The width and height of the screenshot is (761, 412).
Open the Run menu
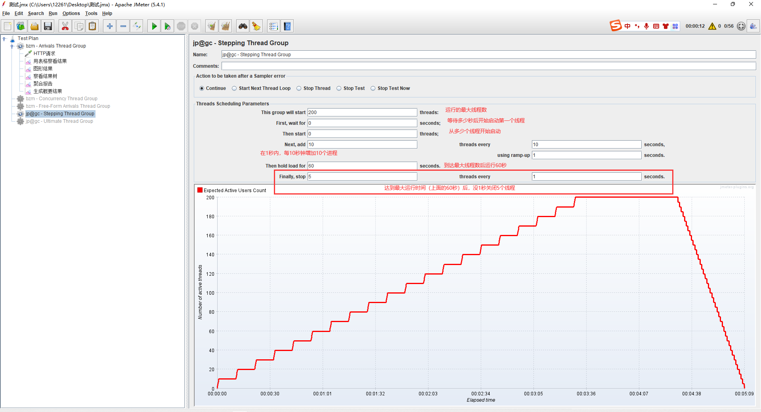pos(53,13)
